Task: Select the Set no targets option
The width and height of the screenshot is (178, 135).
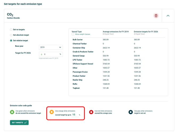Action: click(11, 29)
